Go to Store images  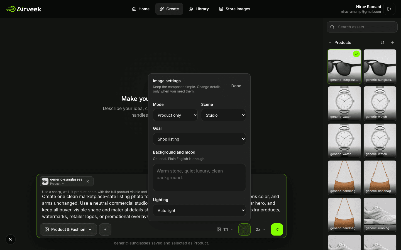point(234,9)
